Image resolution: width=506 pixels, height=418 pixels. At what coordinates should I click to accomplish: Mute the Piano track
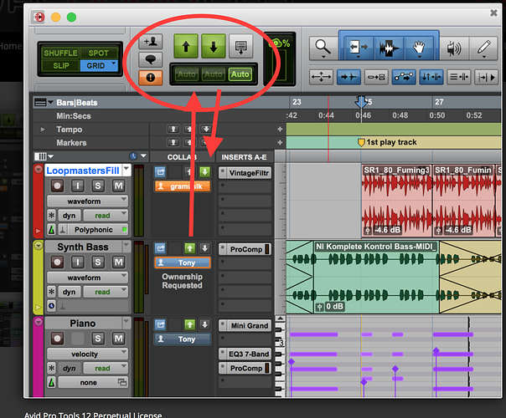(118, 338)
